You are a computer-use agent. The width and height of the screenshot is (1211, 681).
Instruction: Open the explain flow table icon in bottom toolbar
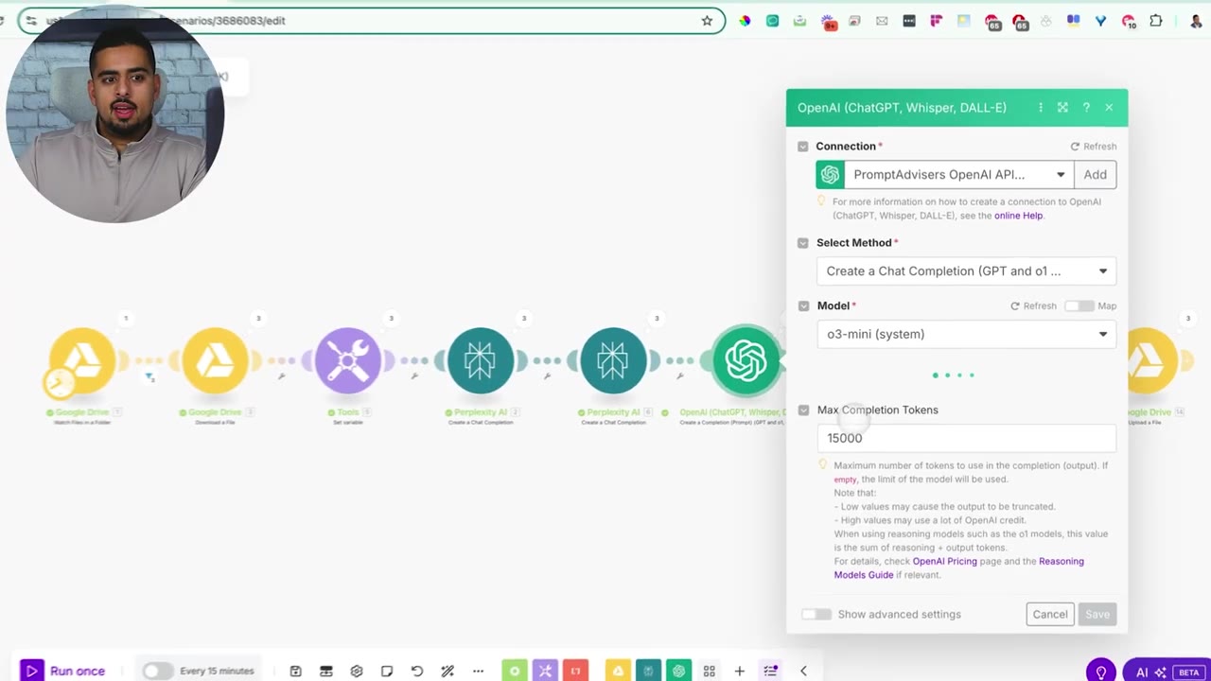(x=326, y=671)
